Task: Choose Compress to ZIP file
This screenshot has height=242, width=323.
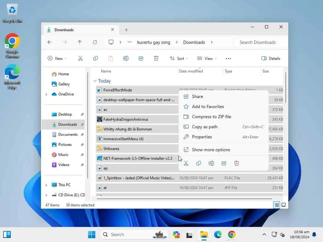Action: (224, 117)
